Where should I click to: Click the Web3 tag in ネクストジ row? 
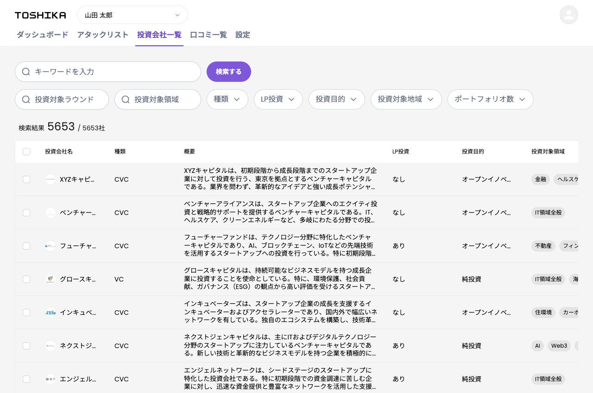coord(559,346)
